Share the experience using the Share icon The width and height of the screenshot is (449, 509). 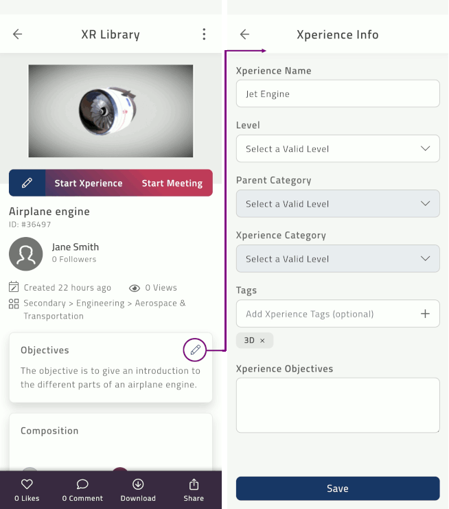tap(194, 490)
